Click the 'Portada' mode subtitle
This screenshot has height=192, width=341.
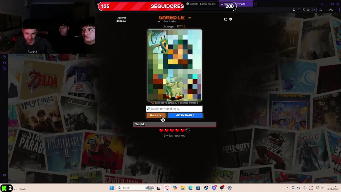pyautogui.click(x=169, y=21)
